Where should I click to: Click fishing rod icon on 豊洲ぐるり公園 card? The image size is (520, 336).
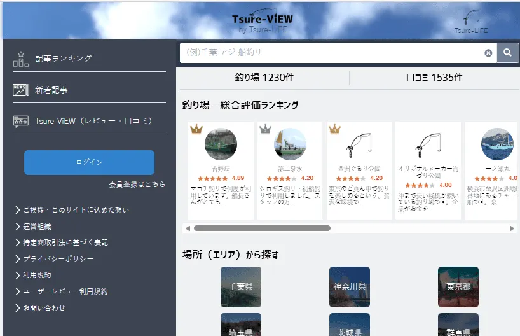point(359,145)
